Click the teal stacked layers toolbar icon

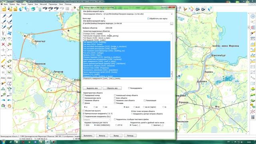click(x=33, y=9)
